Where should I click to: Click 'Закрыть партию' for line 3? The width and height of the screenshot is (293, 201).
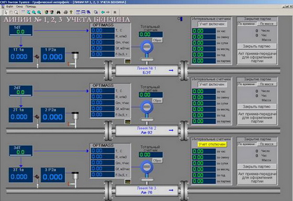pos(257,166)
